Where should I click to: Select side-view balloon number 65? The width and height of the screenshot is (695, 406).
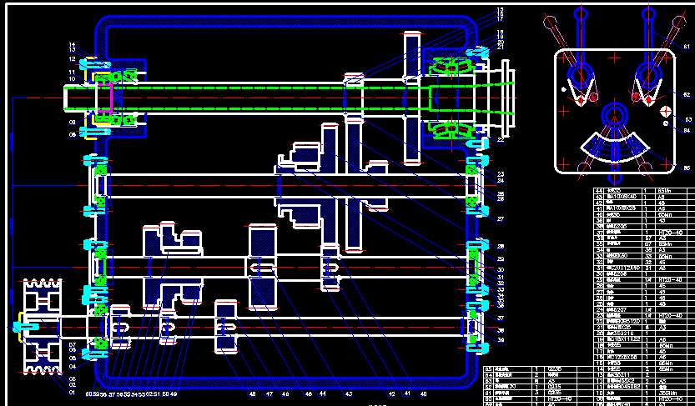(x=687, y=168)
